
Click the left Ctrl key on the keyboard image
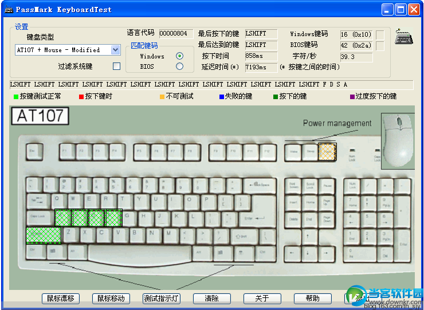click(x=36, y=253)
